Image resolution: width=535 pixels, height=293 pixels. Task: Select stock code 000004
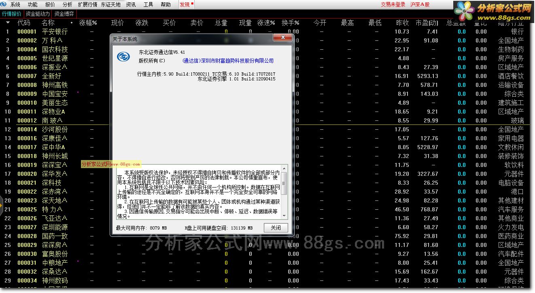tap(27, 49)
